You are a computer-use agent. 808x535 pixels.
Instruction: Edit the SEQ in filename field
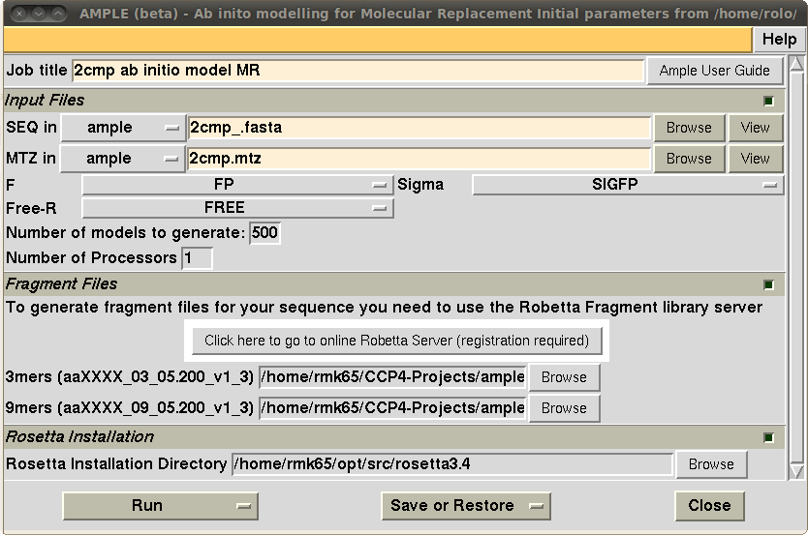420,128
